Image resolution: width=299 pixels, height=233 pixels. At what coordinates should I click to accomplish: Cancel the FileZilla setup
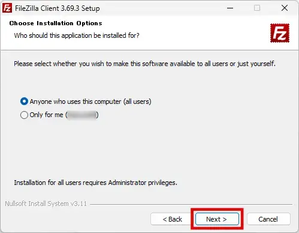[x=268, y=219]
